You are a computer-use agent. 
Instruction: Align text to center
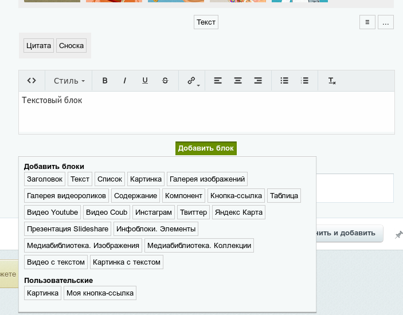click(238, 81)
